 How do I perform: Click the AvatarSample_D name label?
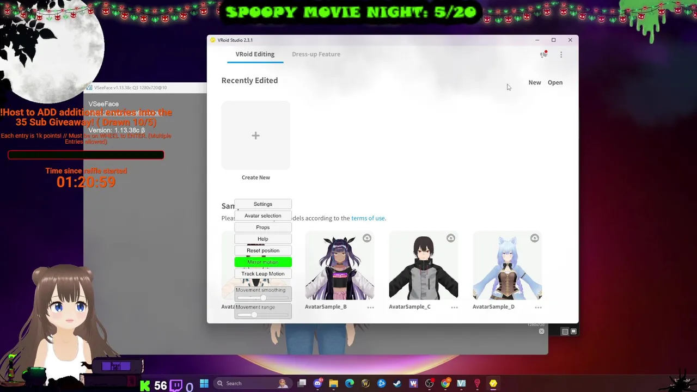pyautogui.click(x=493, y=307)
